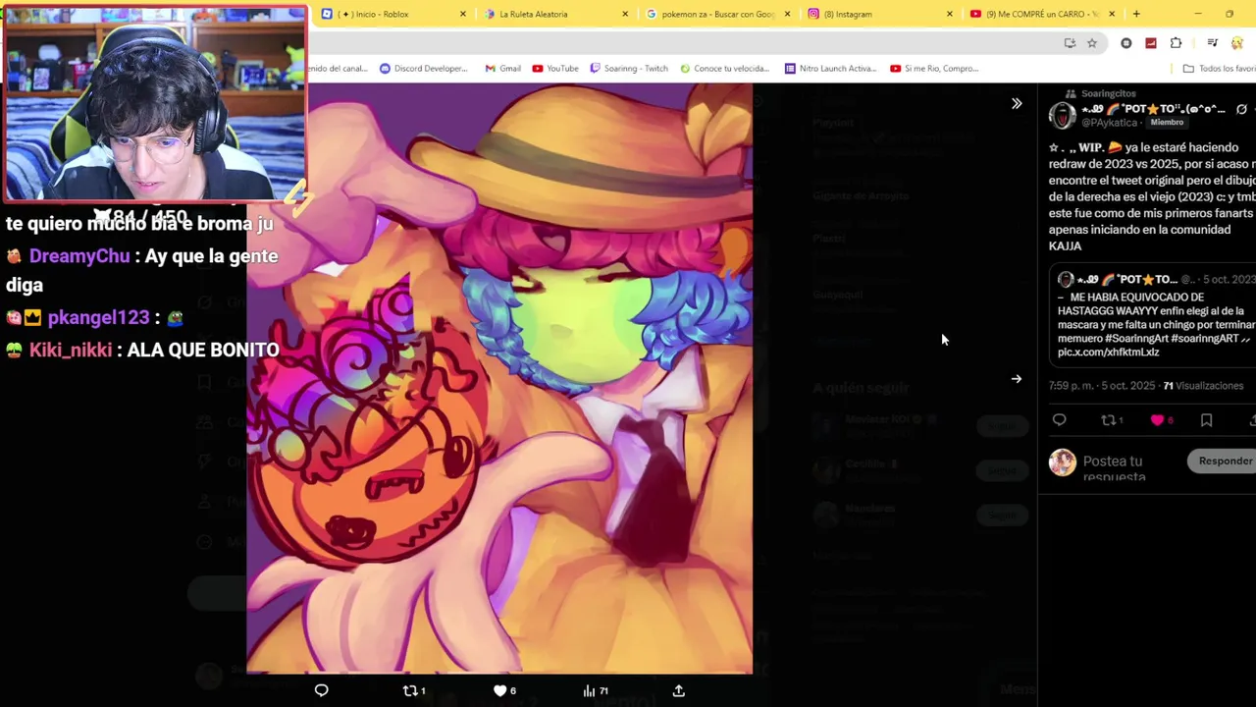Open the media controls toolbar icon
The width and height of the screenshot is (1256, 707).
tap(1213, 43)
